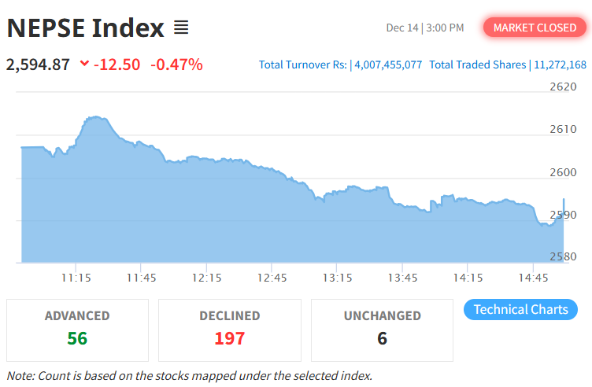Click the Total Turnover Rs value

point(387,64)
